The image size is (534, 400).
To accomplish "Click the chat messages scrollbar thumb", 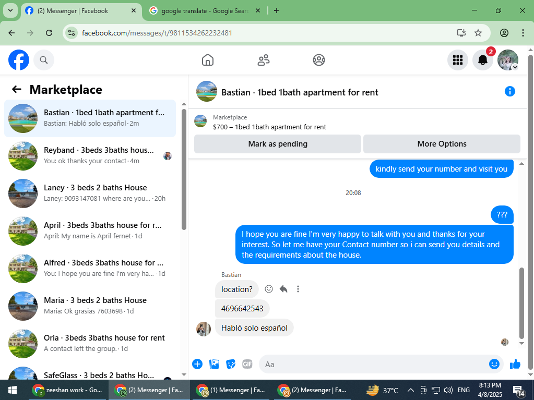I will [x=521, y=302].
